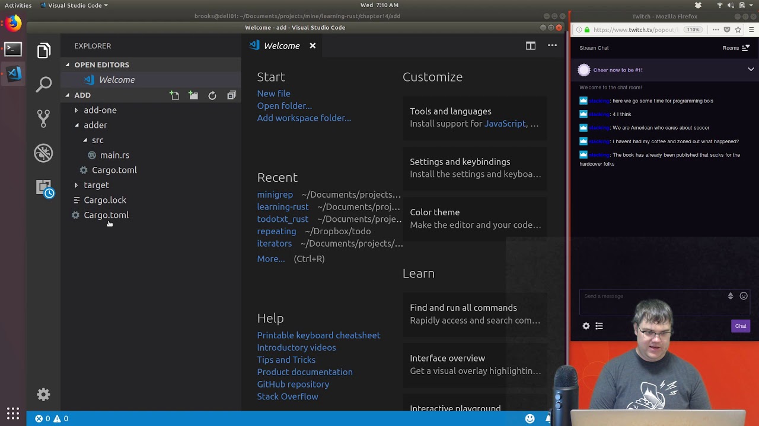Collapse the ADD workspace section
This screenshot has height=426, width=759.
pos(68,95)
